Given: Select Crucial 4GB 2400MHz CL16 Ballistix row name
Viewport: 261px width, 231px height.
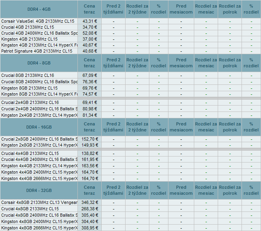Looking at the screenshot, I should 39,33.
